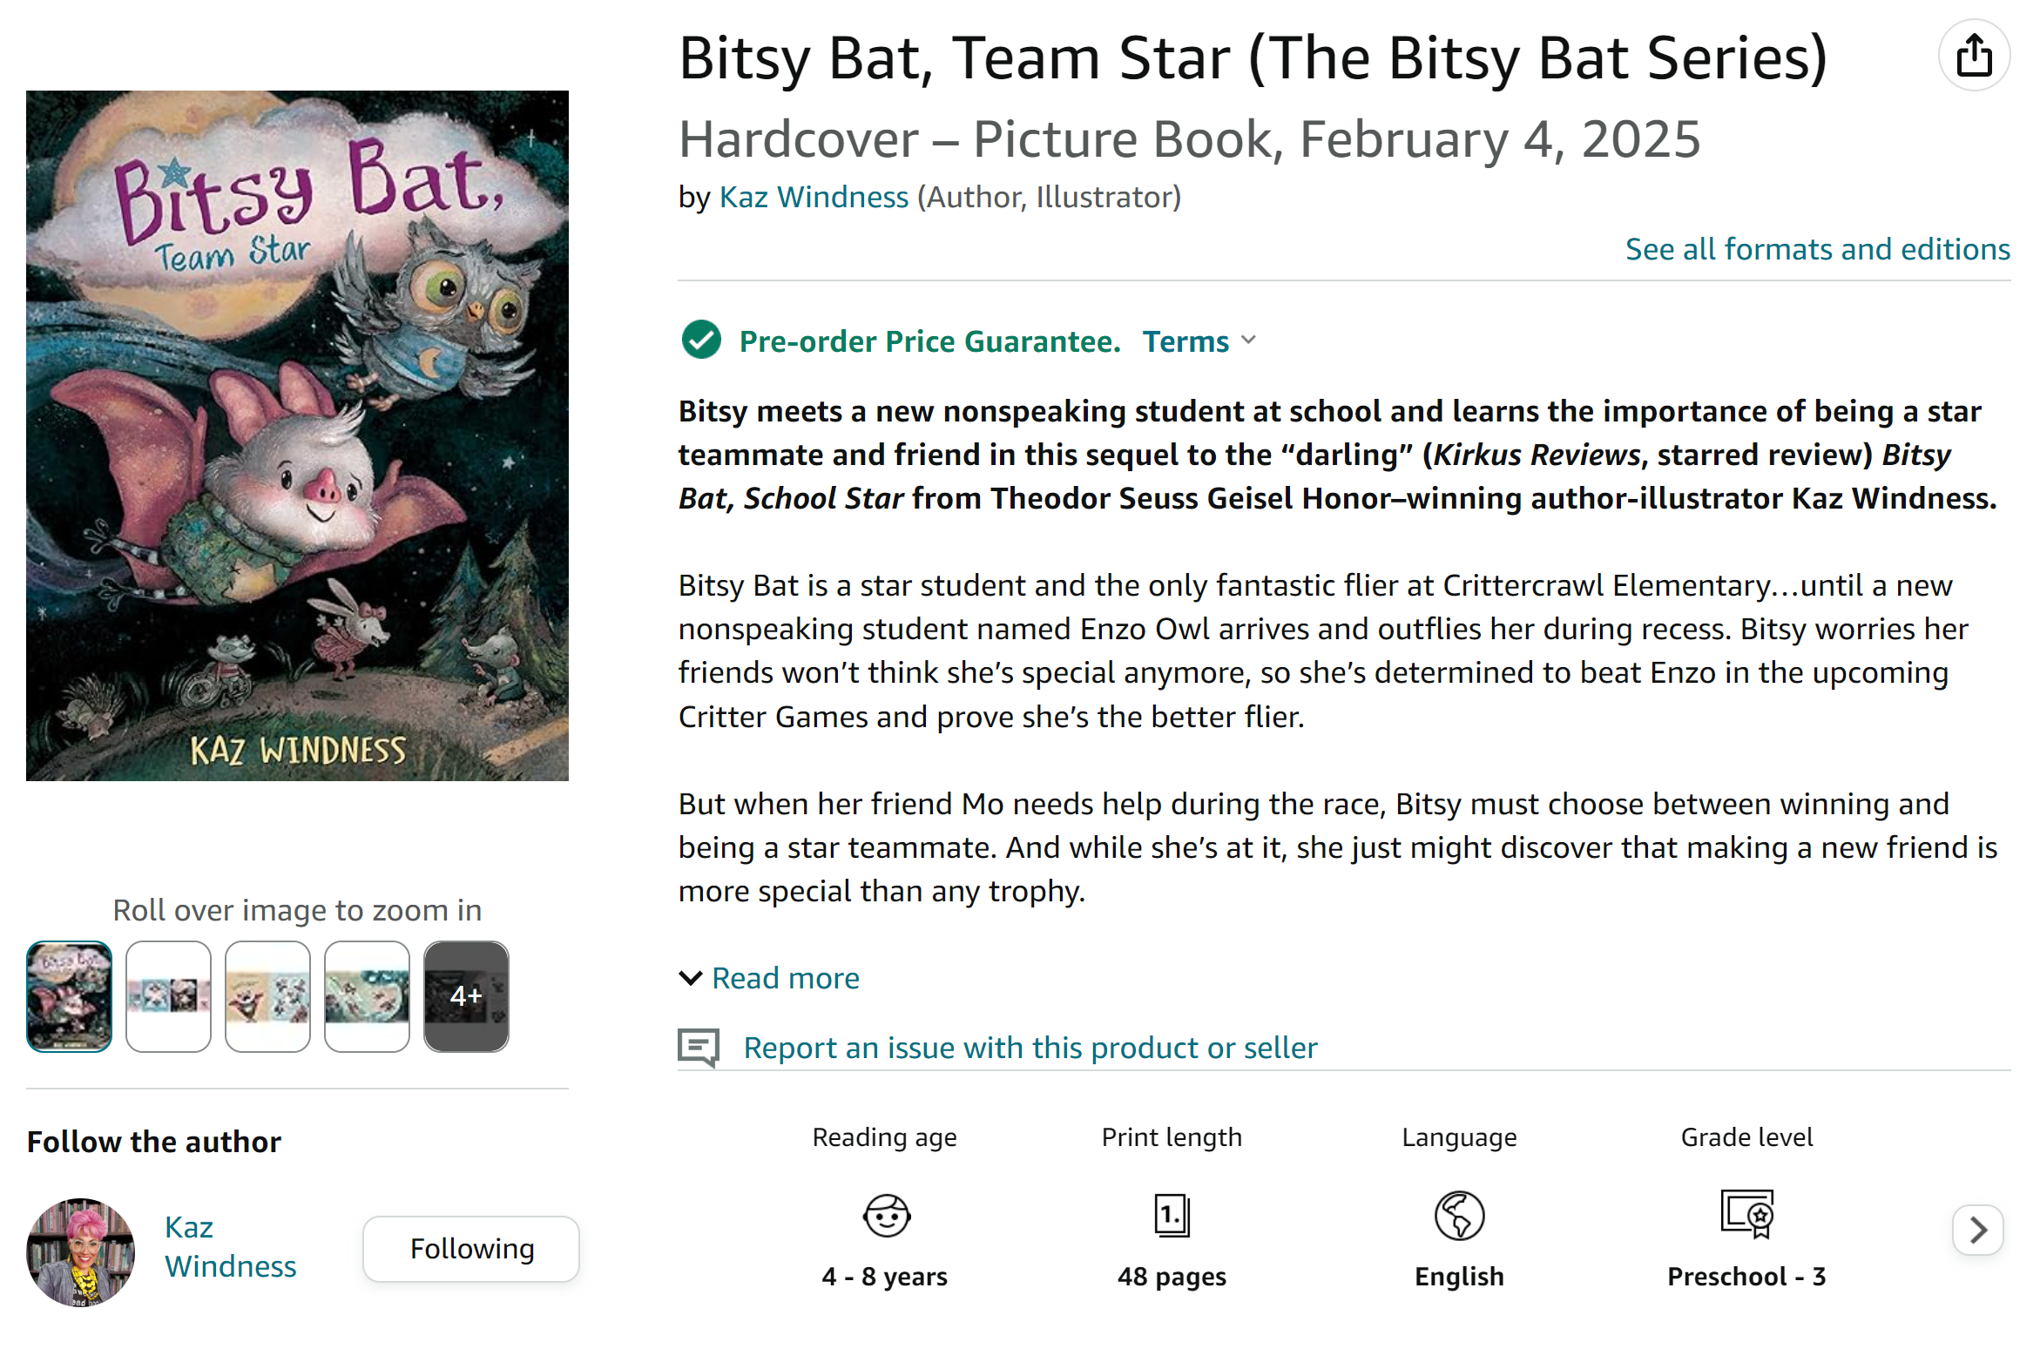Image resolution: width=2040 pixels, height=1369 pixels.
Task: Select the second preview thumbnail
Action: 168,996
